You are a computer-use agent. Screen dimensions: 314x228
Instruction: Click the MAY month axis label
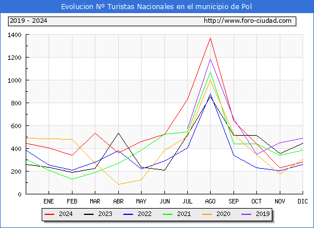point(142,201)
